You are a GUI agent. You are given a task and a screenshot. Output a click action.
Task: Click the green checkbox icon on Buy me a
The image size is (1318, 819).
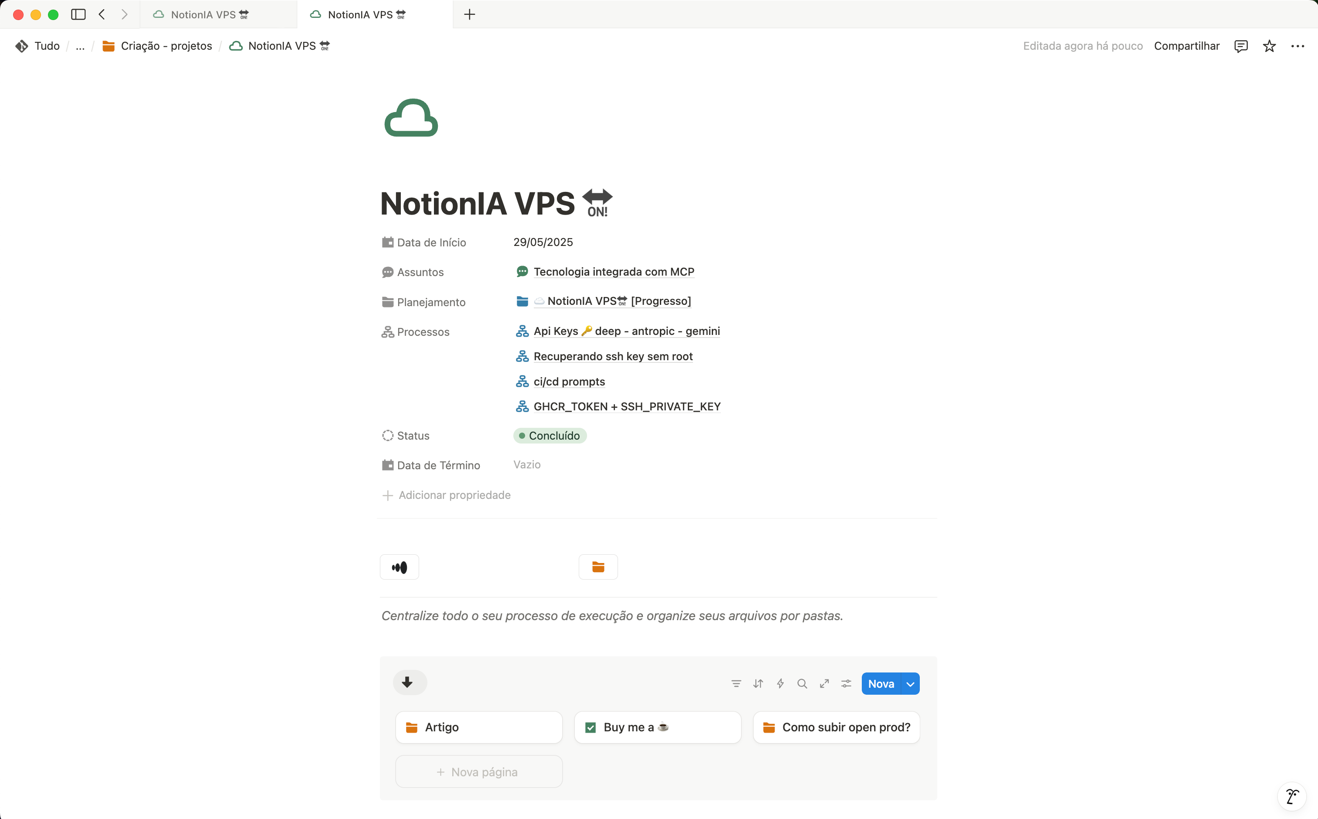[x=591, y=727]
